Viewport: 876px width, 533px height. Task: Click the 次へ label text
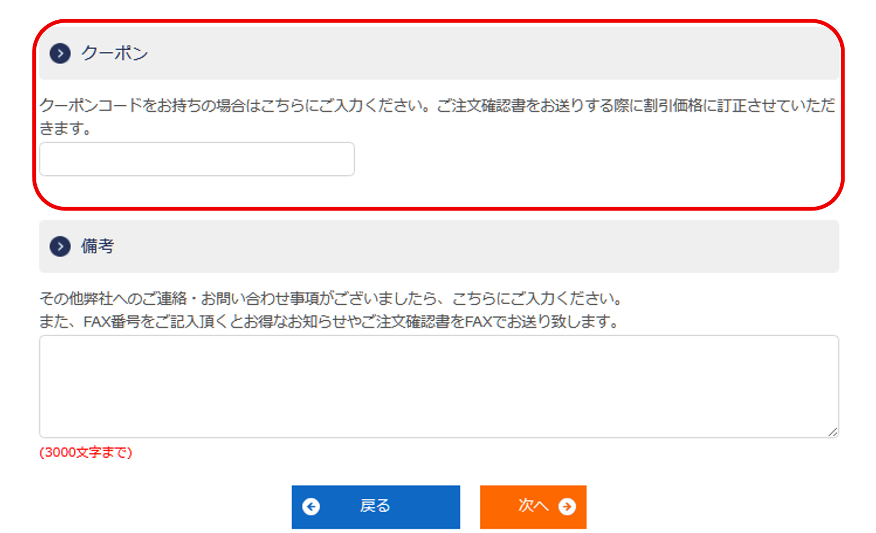533,506
